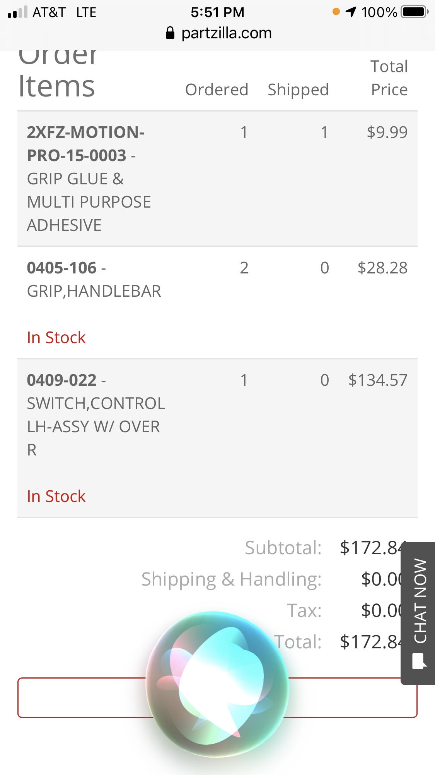This screenshot has height=775, width=435.
Task: Tap the partzilla.com address text
Action: coord(226,33)
